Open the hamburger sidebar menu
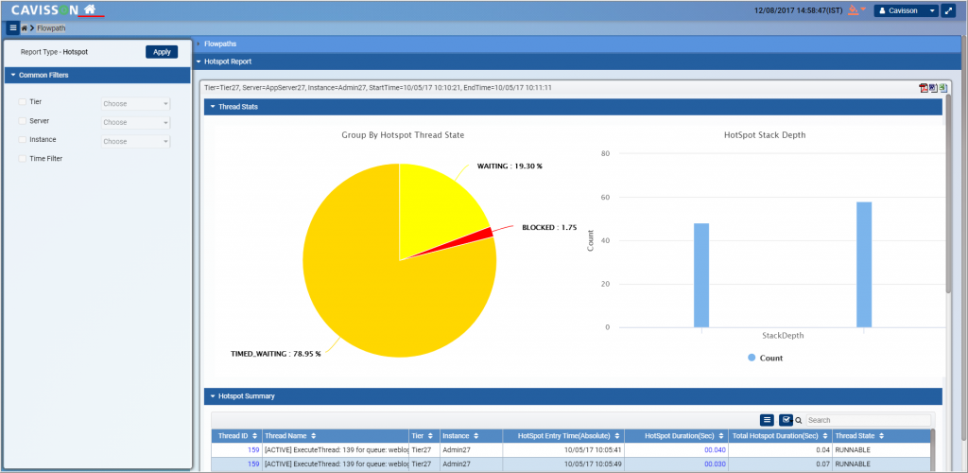Image resolution: width=968 pixels, height=473 pixels. [12, 28]
